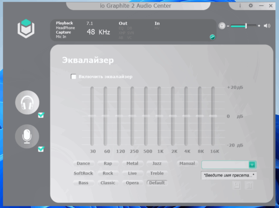Click the 16K equalizer slider
This screenshot has width=279, height=208.
(213, 116)
